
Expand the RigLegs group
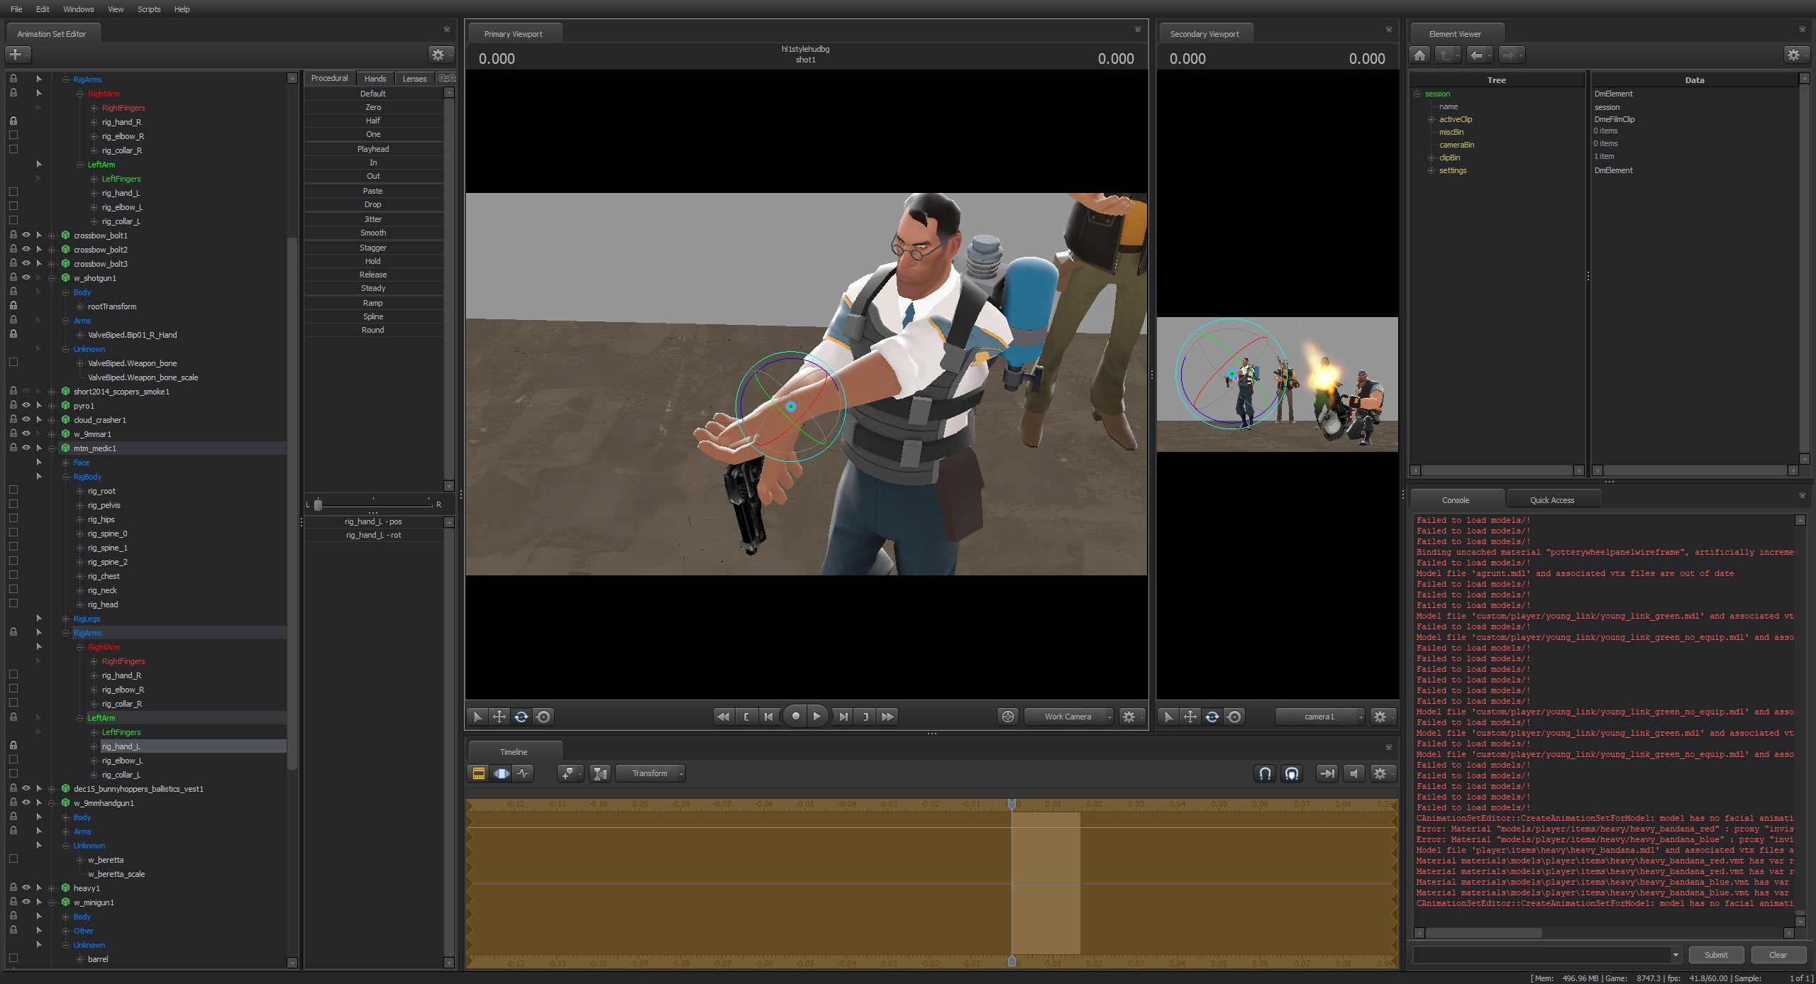pos(65,619)
